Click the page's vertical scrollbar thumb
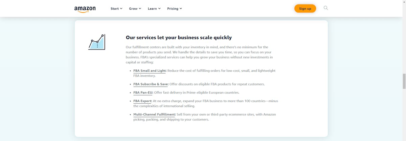This screenshot has width=406, height=141. pos(404,81)
